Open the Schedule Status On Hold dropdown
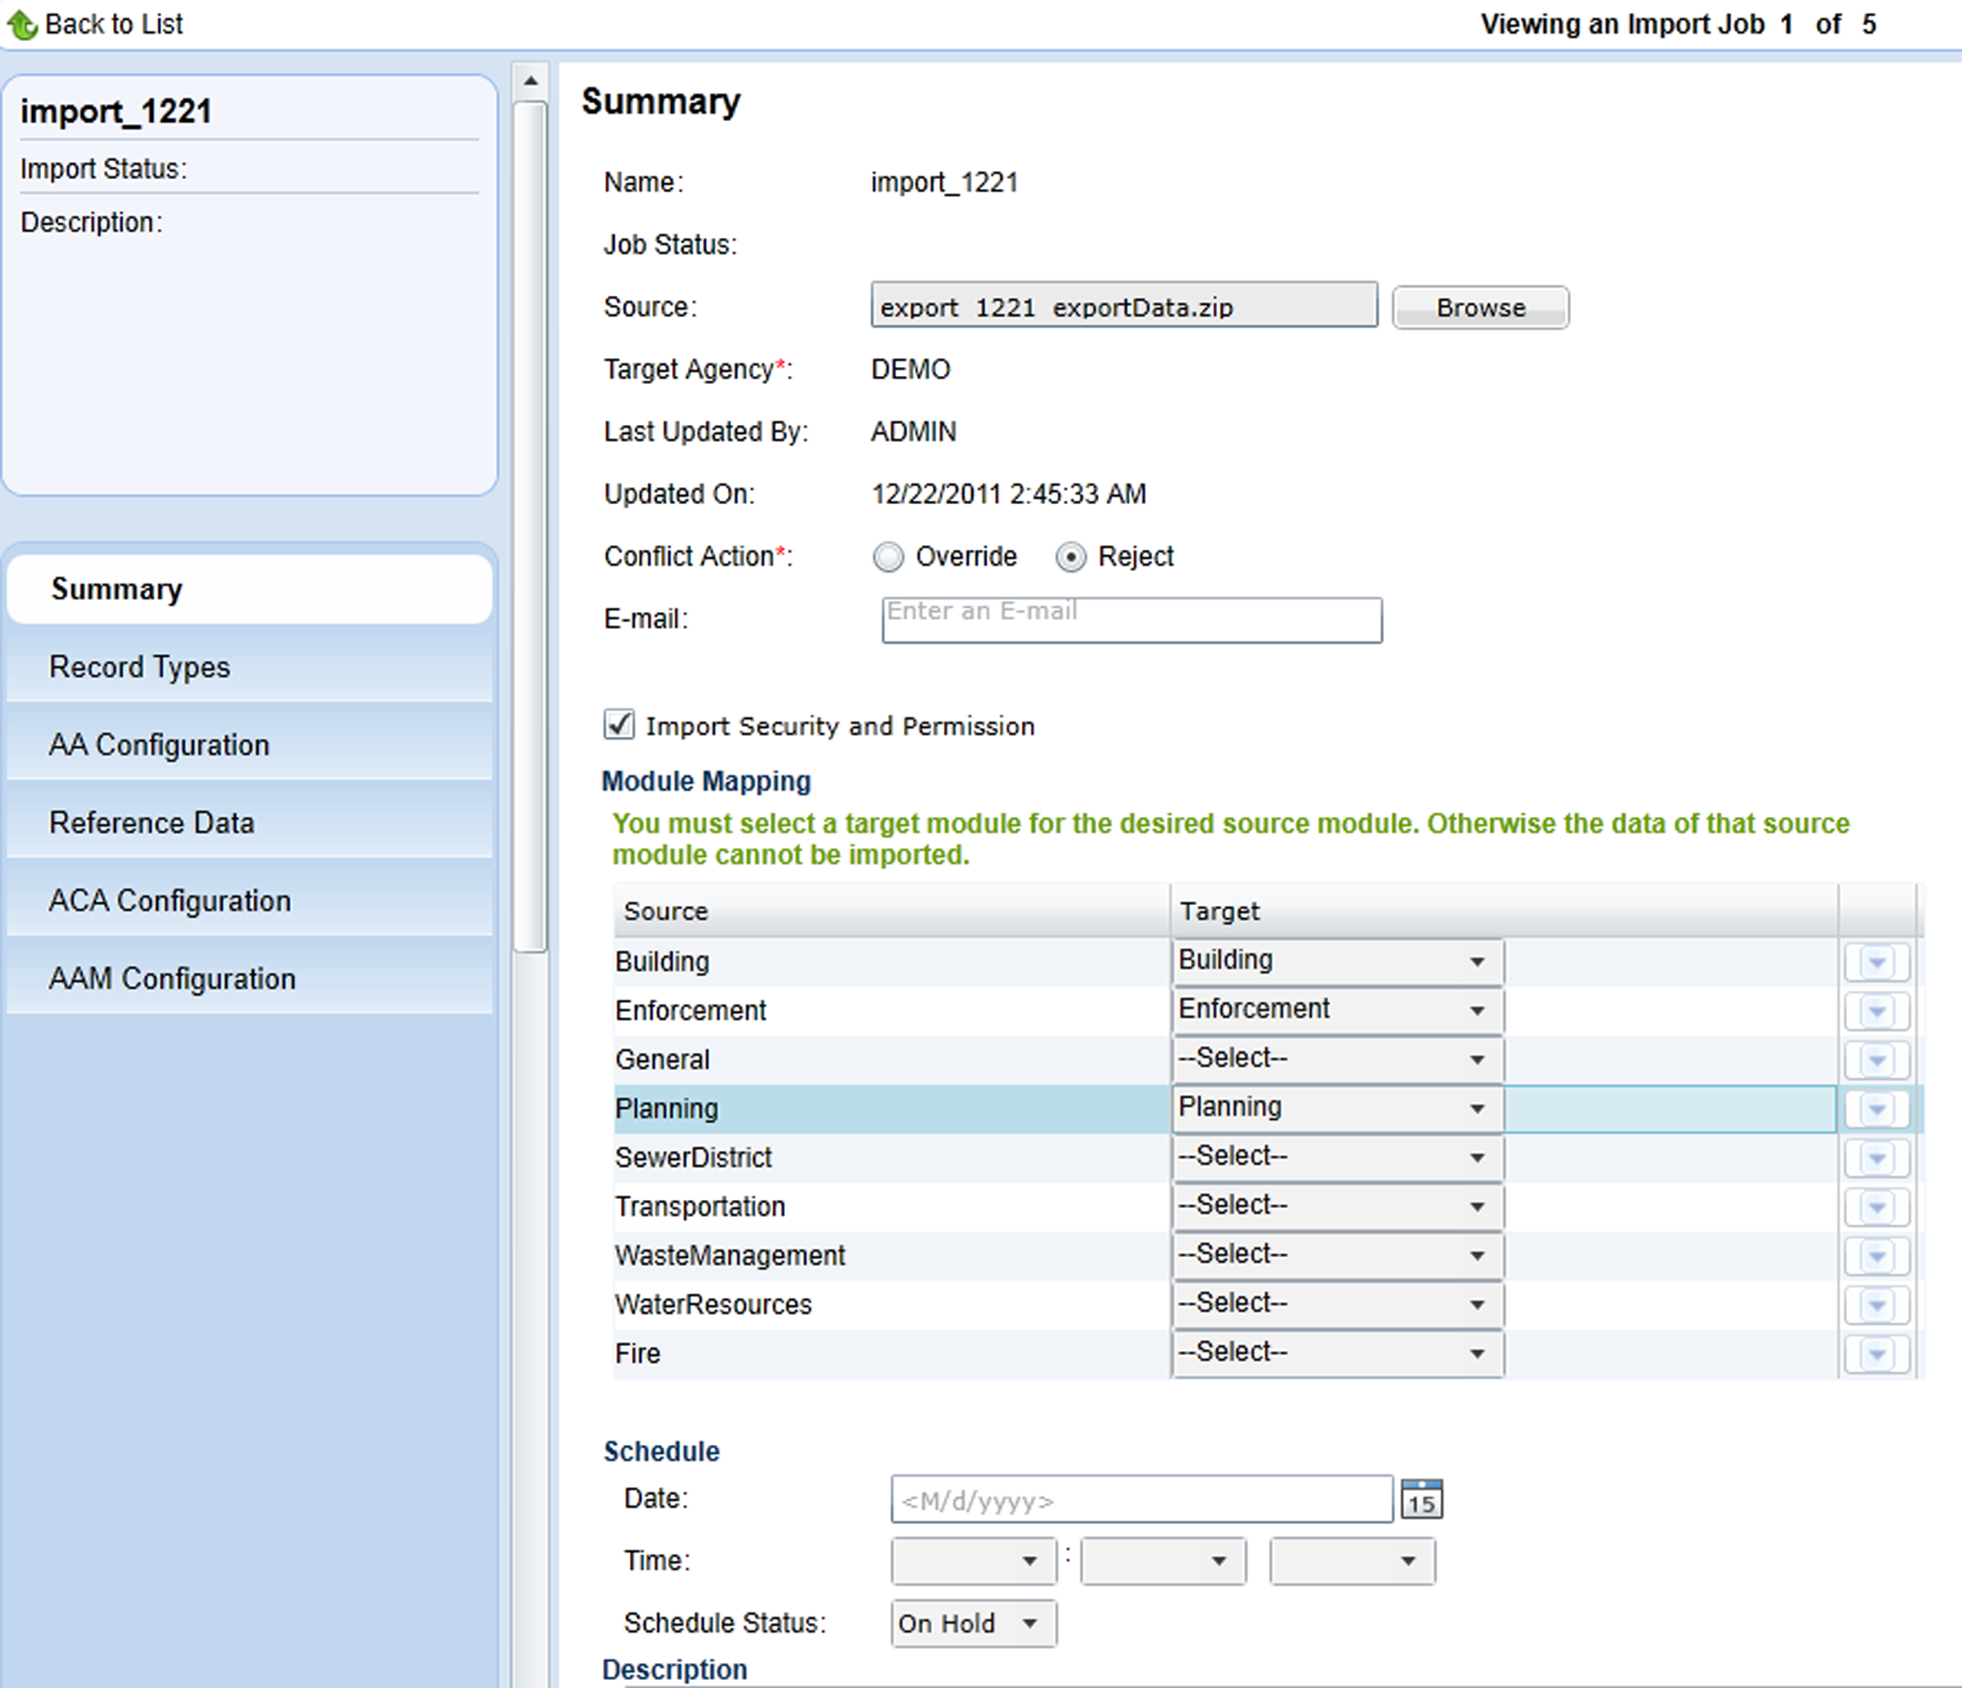 click(x=972, y=1624)
